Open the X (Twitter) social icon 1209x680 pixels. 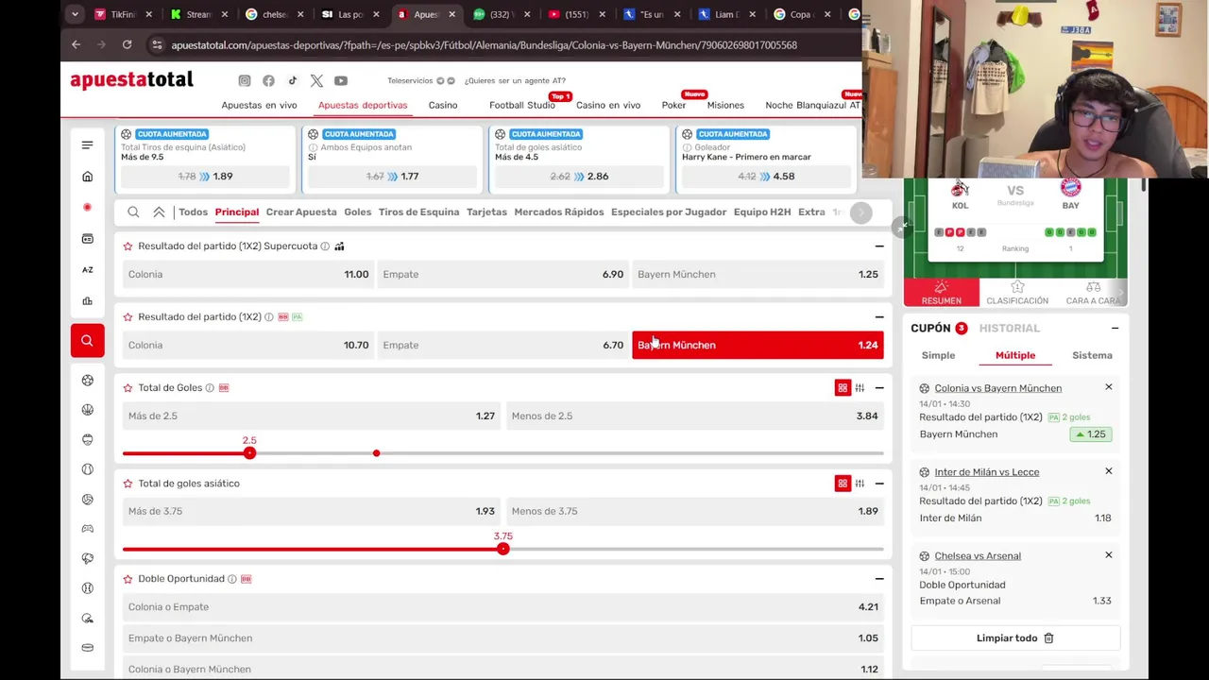click(316, 81)
